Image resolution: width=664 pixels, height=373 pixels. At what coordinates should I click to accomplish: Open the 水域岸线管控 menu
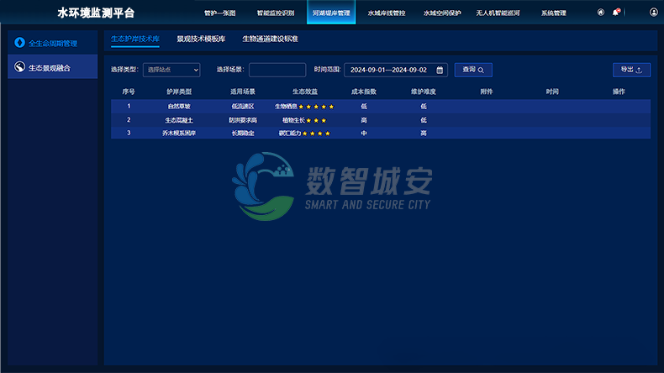387,13
